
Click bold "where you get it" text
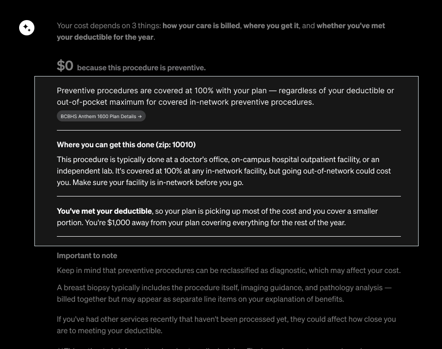[271, 26]
